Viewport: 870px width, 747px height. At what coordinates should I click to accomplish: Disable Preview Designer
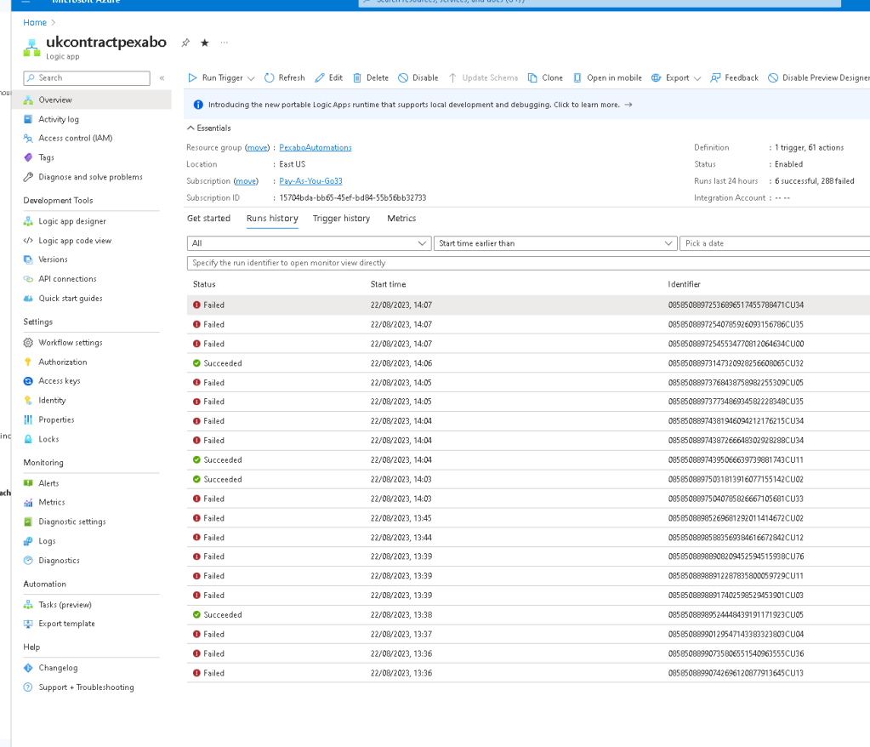click(819, 77)
